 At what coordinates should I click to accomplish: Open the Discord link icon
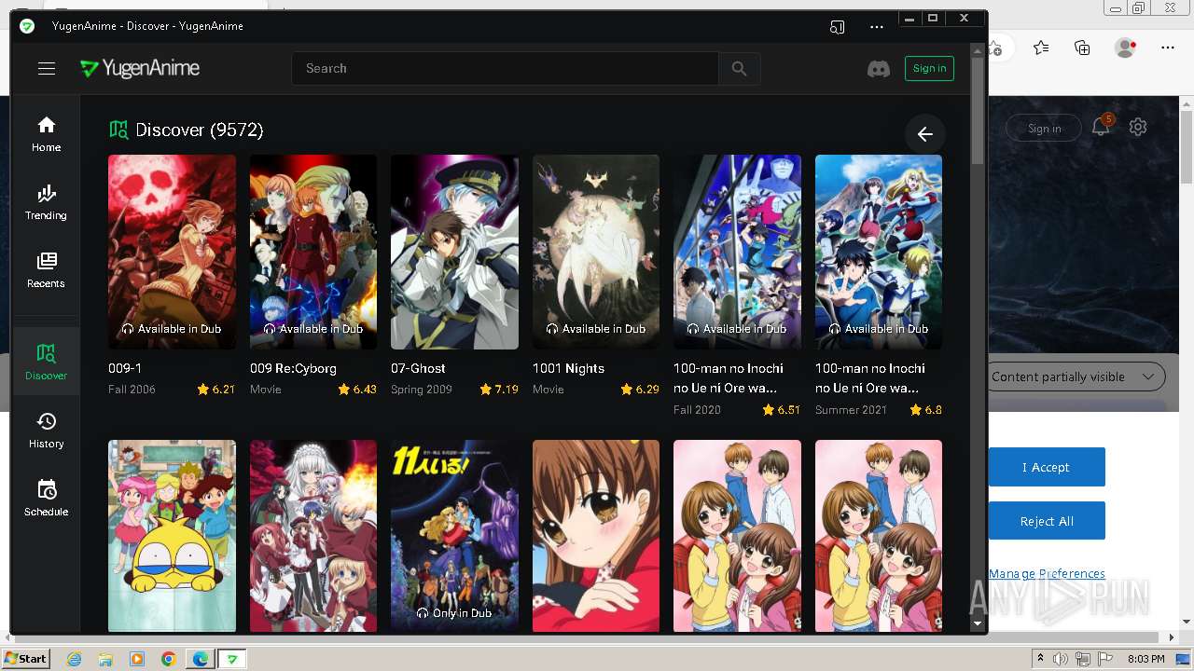(879, 68)
